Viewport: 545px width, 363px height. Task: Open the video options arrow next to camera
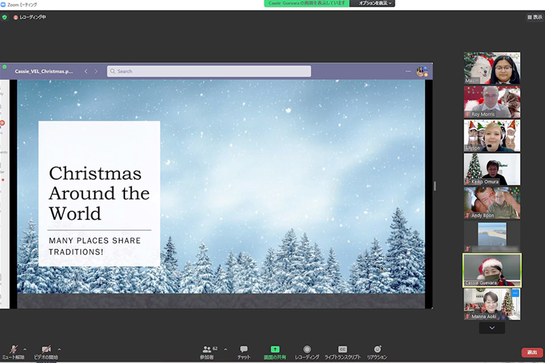pyautogui.click(x=59, y=349)
